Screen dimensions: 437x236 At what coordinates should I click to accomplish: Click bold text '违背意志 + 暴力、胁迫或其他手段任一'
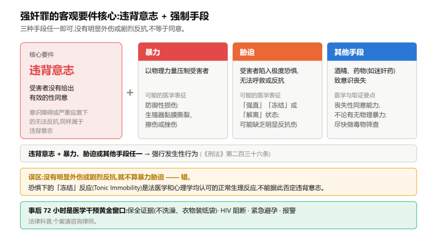85,154
